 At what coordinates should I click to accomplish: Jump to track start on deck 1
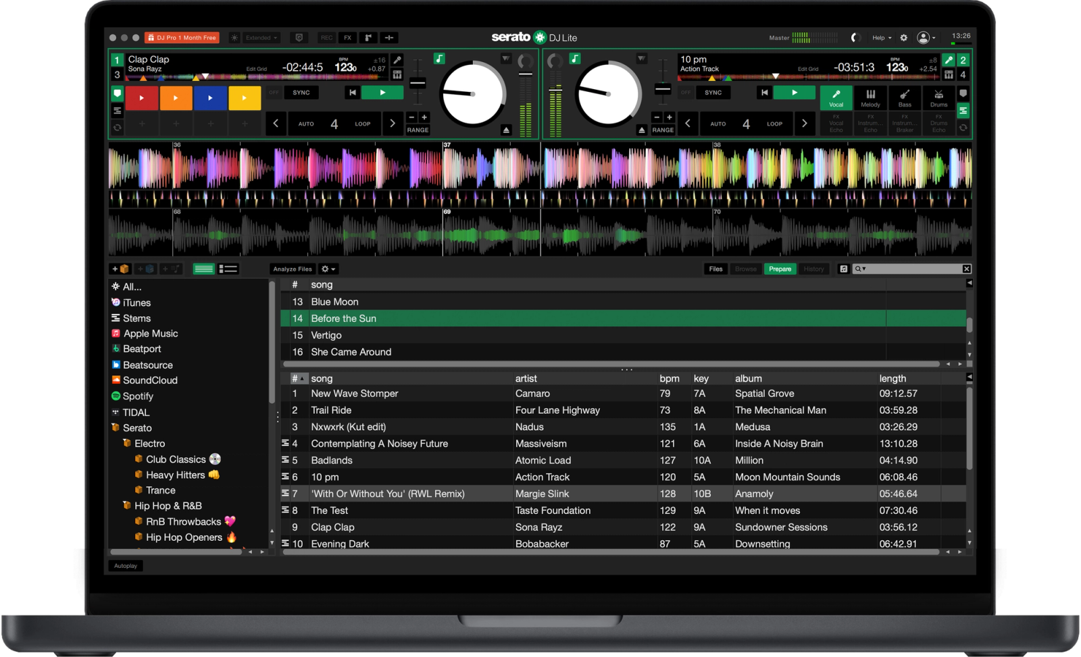click(x=352, y=93)
